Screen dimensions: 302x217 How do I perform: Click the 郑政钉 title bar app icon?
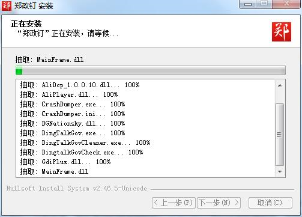coord(6,5)
